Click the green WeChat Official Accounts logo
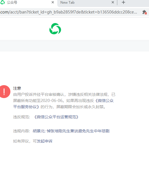Viewport: 149px width, 179px height. coord(55,29)
